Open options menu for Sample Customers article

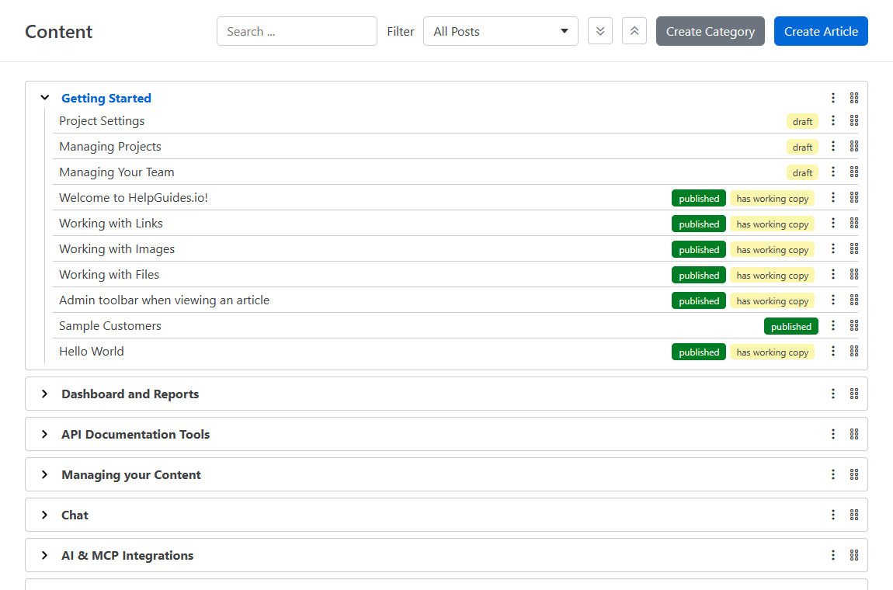(833, 326)
